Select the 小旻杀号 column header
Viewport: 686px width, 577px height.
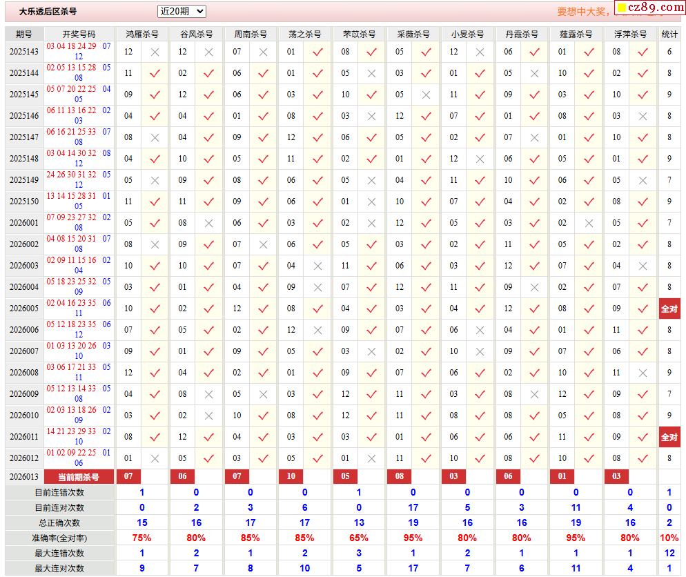tap(468, 34)
